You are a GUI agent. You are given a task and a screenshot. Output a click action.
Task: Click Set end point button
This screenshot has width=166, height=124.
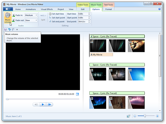point(56,21)
